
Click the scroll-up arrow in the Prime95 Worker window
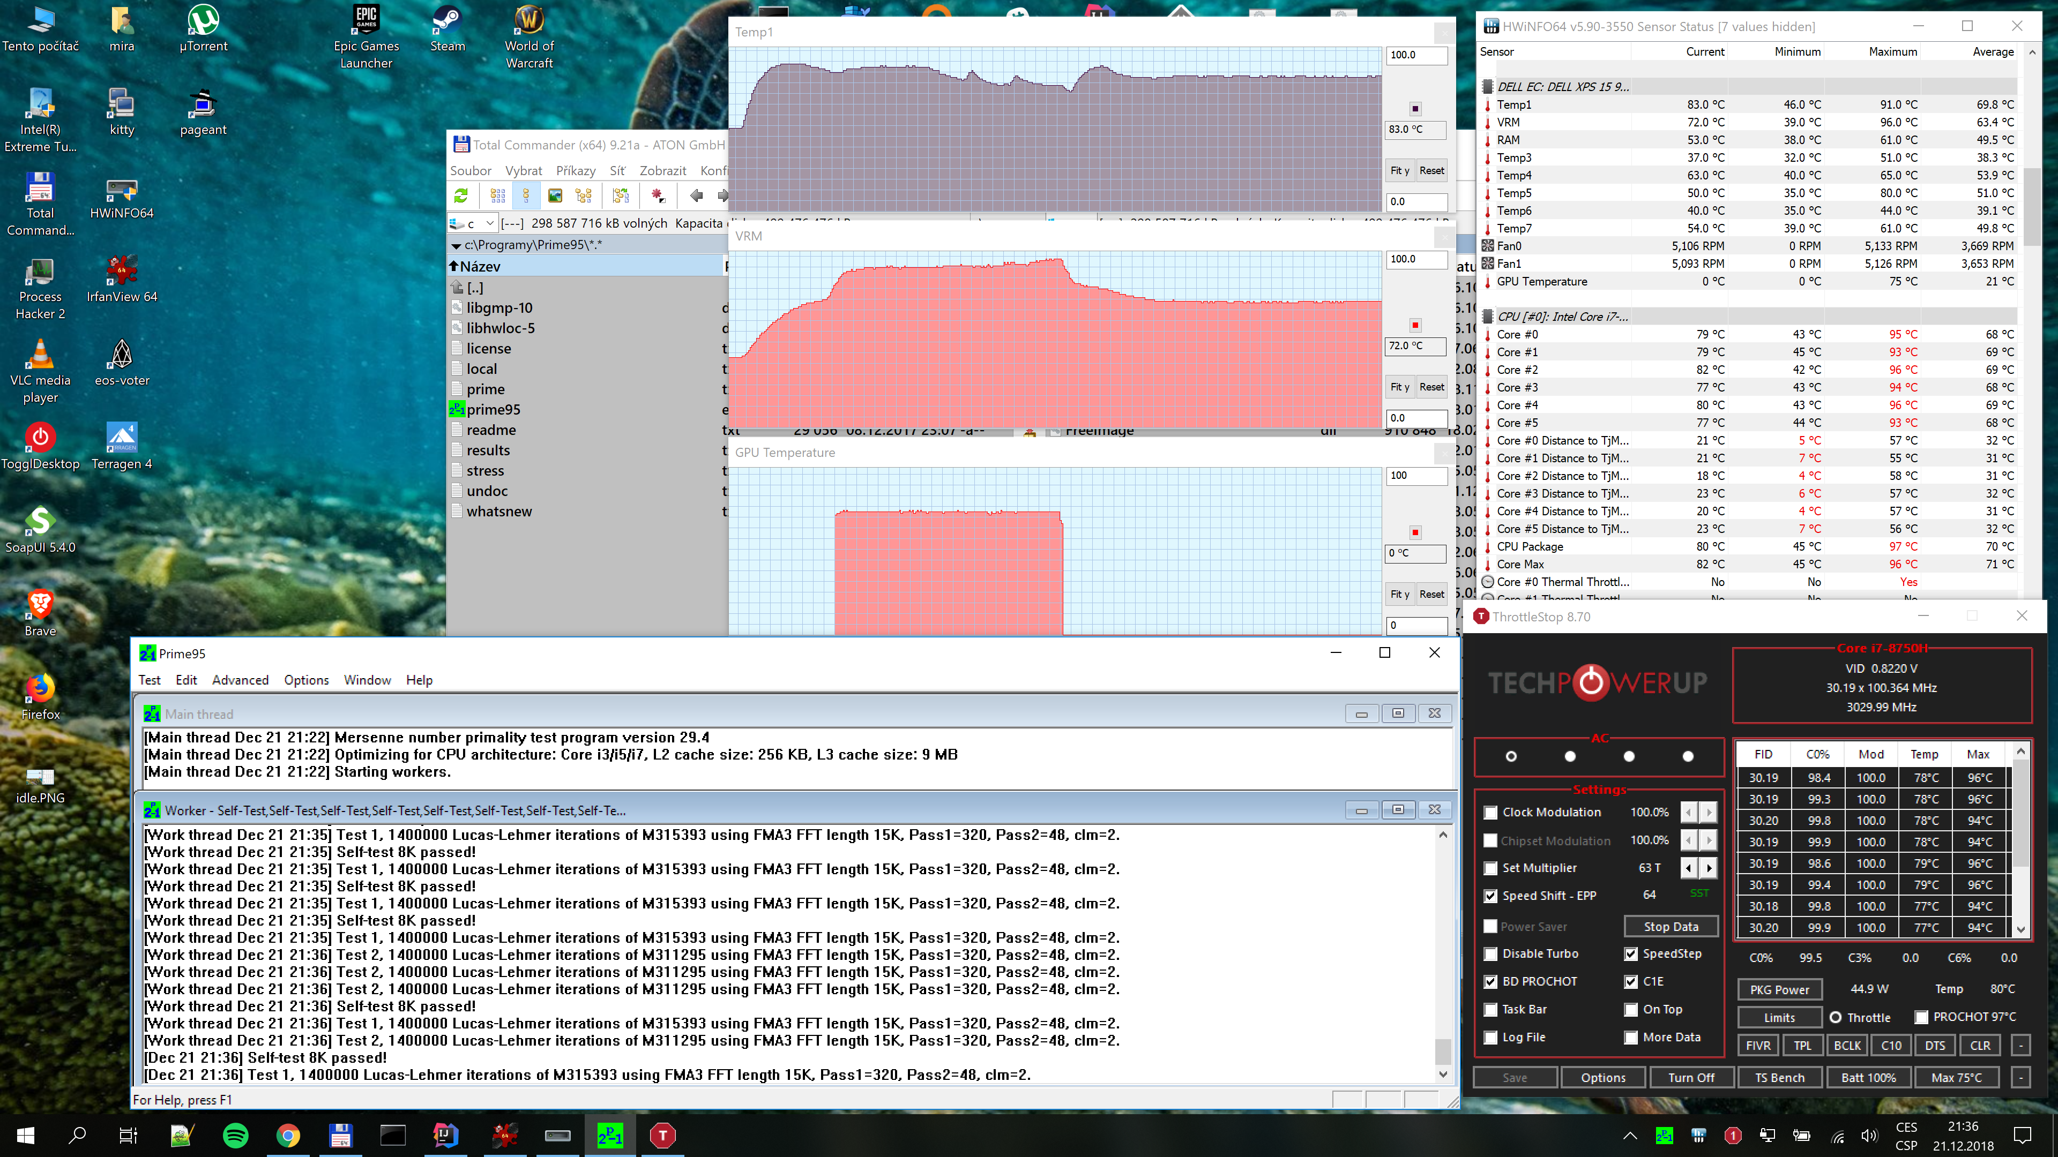(x=1443, y=835)
